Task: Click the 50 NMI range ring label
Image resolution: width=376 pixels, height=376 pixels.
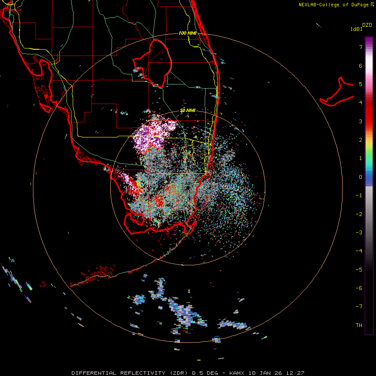Action: point(188,110)
